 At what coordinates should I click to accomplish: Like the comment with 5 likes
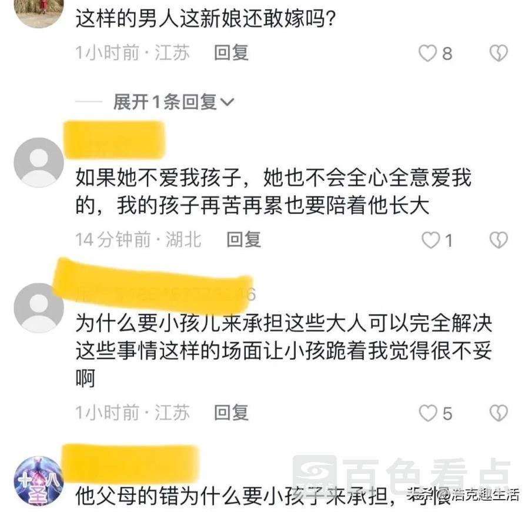[x=428, y=413]
